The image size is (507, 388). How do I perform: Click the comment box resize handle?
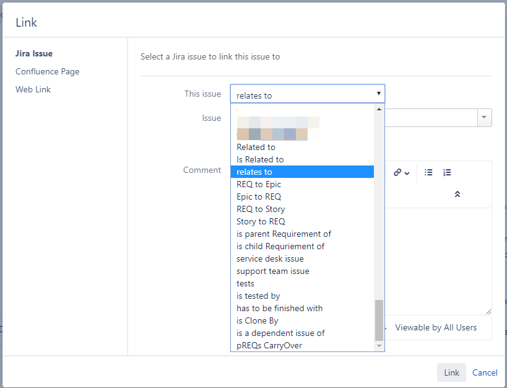(488, 312)
